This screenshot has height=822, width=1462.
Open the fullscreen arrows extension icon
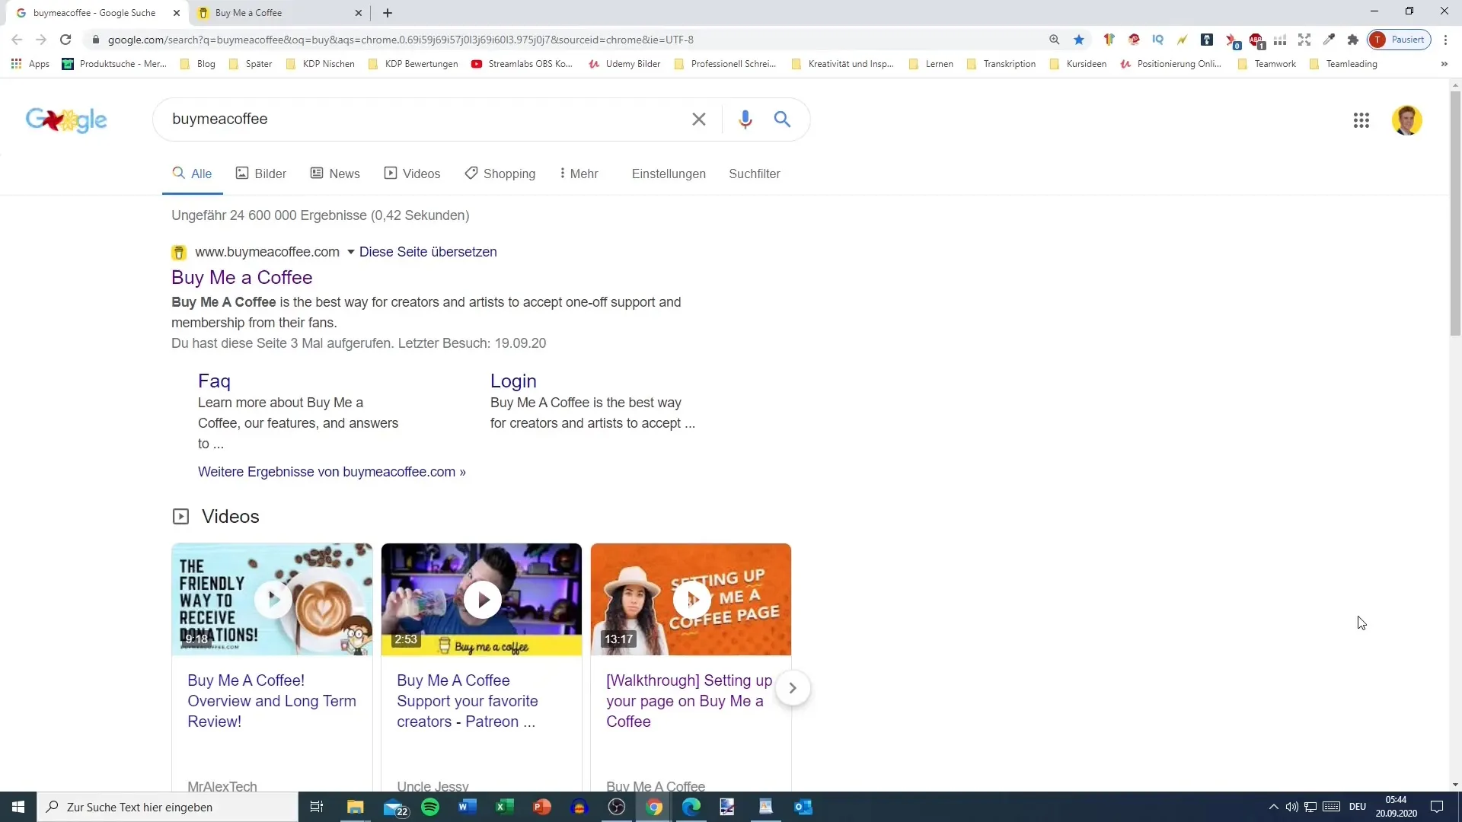(1304, 40)
